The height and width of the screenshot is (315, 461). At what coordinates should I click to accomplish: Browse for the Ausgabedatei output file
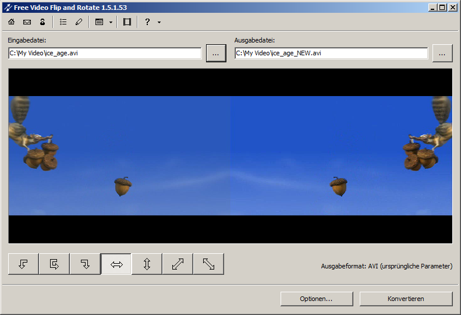[x=442, y=53]
